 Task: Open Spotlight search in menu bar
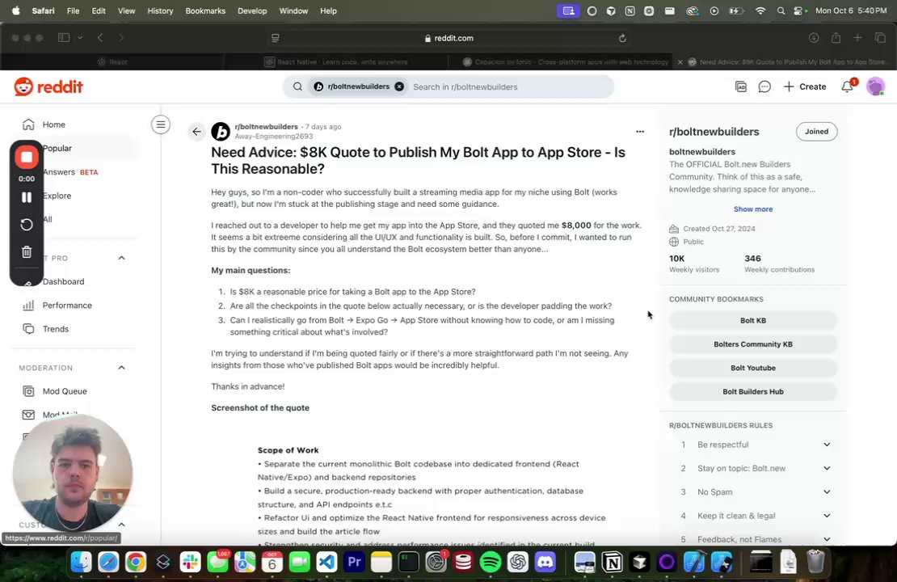(781, 11)
